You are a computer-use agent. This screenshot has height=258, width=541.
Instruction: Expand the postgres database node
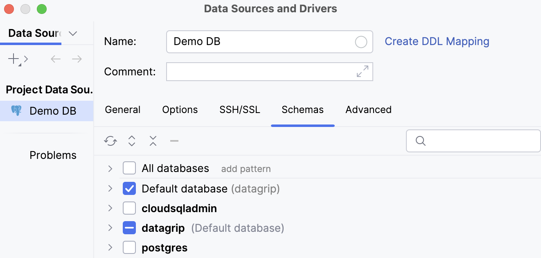point(110,247)
